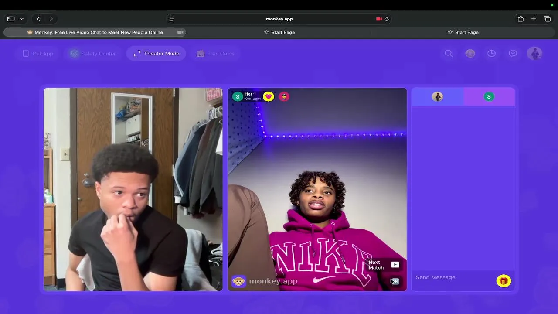Click the Get App button label

pos(43,53)
